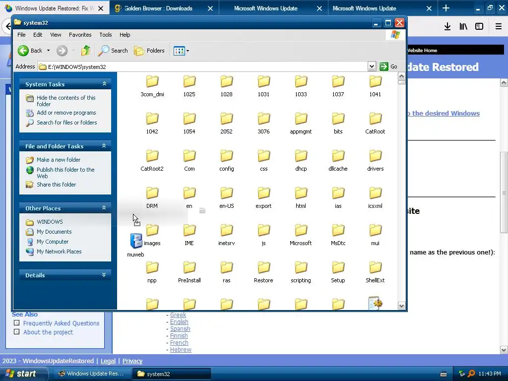
Task: Collapse the Other Places panel
Action: [x=104, y=208]
